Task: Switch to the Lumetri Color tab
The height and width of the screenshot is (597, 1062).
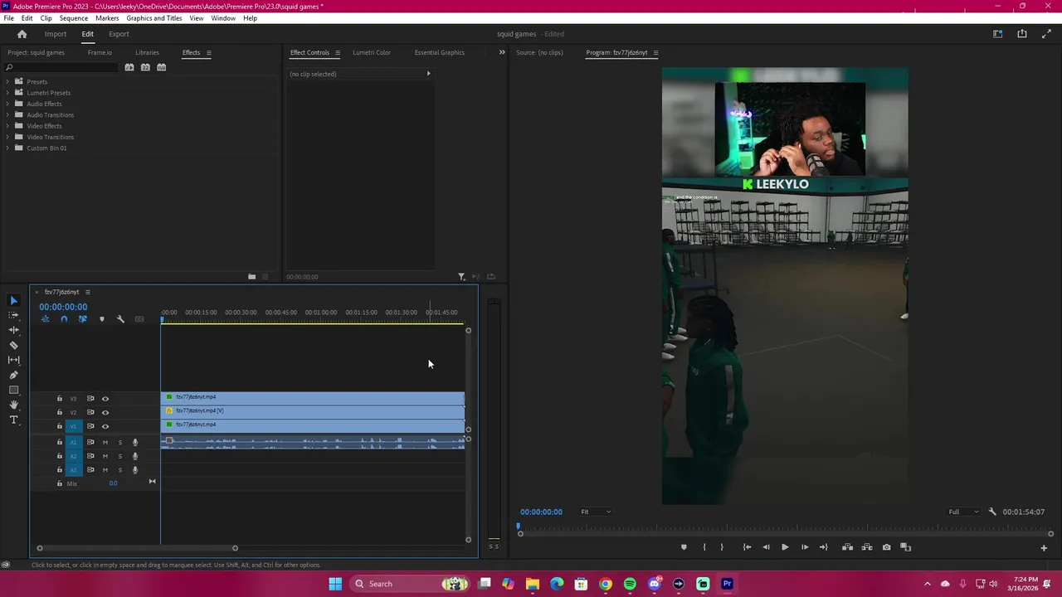Action: click(371, 52)
